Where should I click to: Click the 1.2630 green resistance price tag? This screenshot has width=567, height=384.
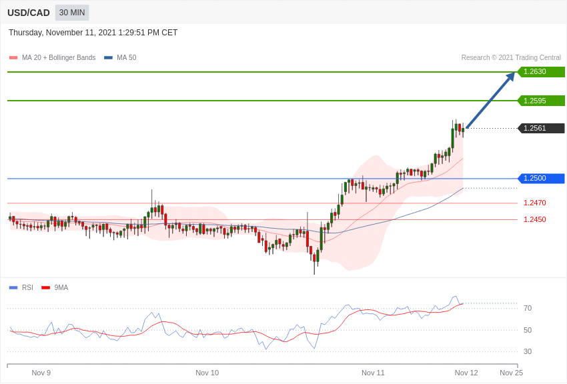541,71
